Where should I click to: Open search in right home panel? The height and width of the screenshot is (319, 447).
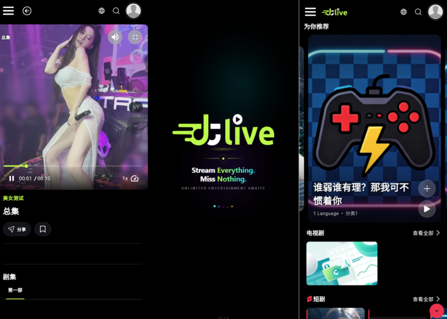pyautogui.click(x=418, y=12)
